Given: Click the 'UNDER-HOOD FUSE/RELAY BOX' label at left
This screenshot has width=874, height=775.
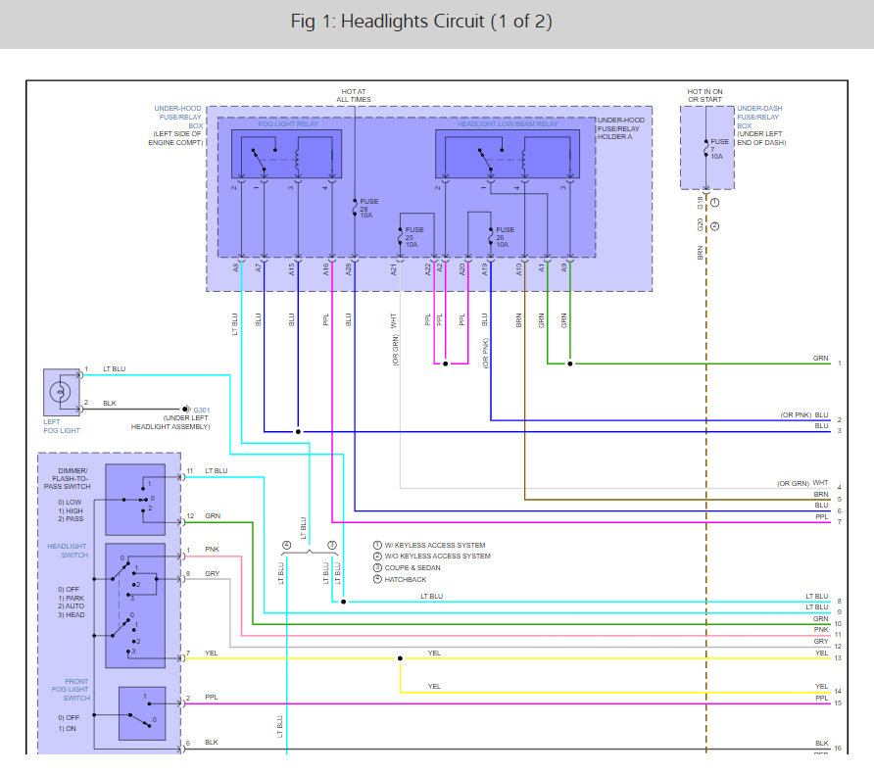Looking at the screenshot, I should [178, 117].
